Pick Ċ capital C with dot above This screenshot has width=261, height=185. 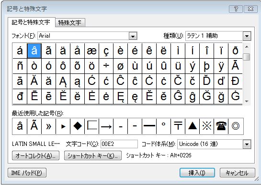149,81
